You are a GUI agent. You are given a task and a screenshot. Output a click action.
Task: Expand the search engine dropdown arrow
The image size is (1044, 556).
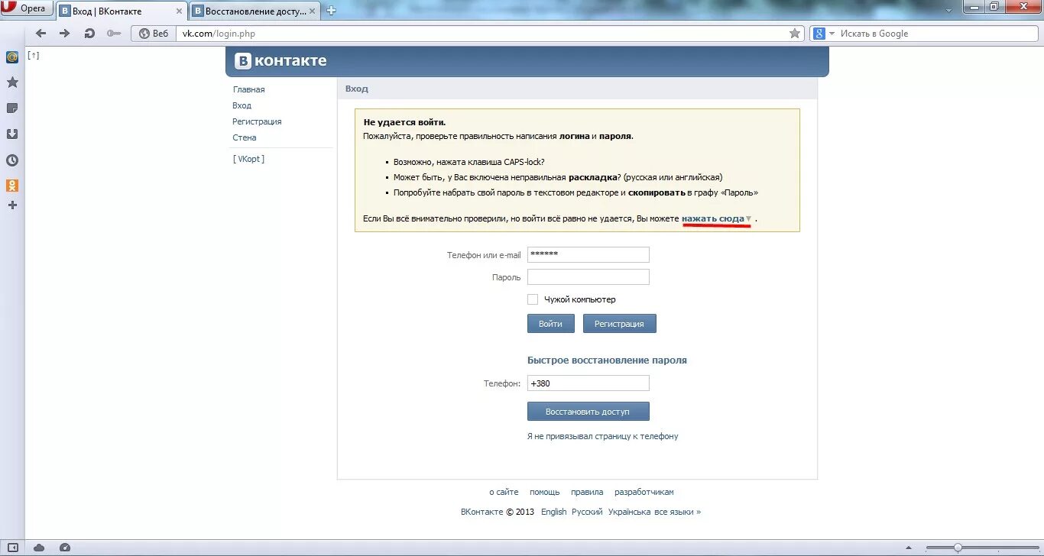click(x=831, y=34)
